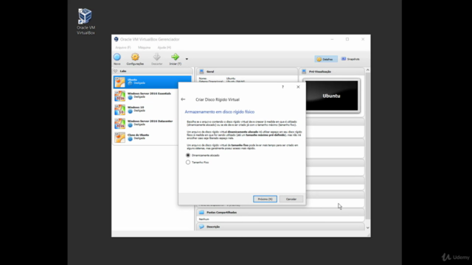Screen dimensions: 472x265
Task: Switch to Snapshots view
Action: 350,59
